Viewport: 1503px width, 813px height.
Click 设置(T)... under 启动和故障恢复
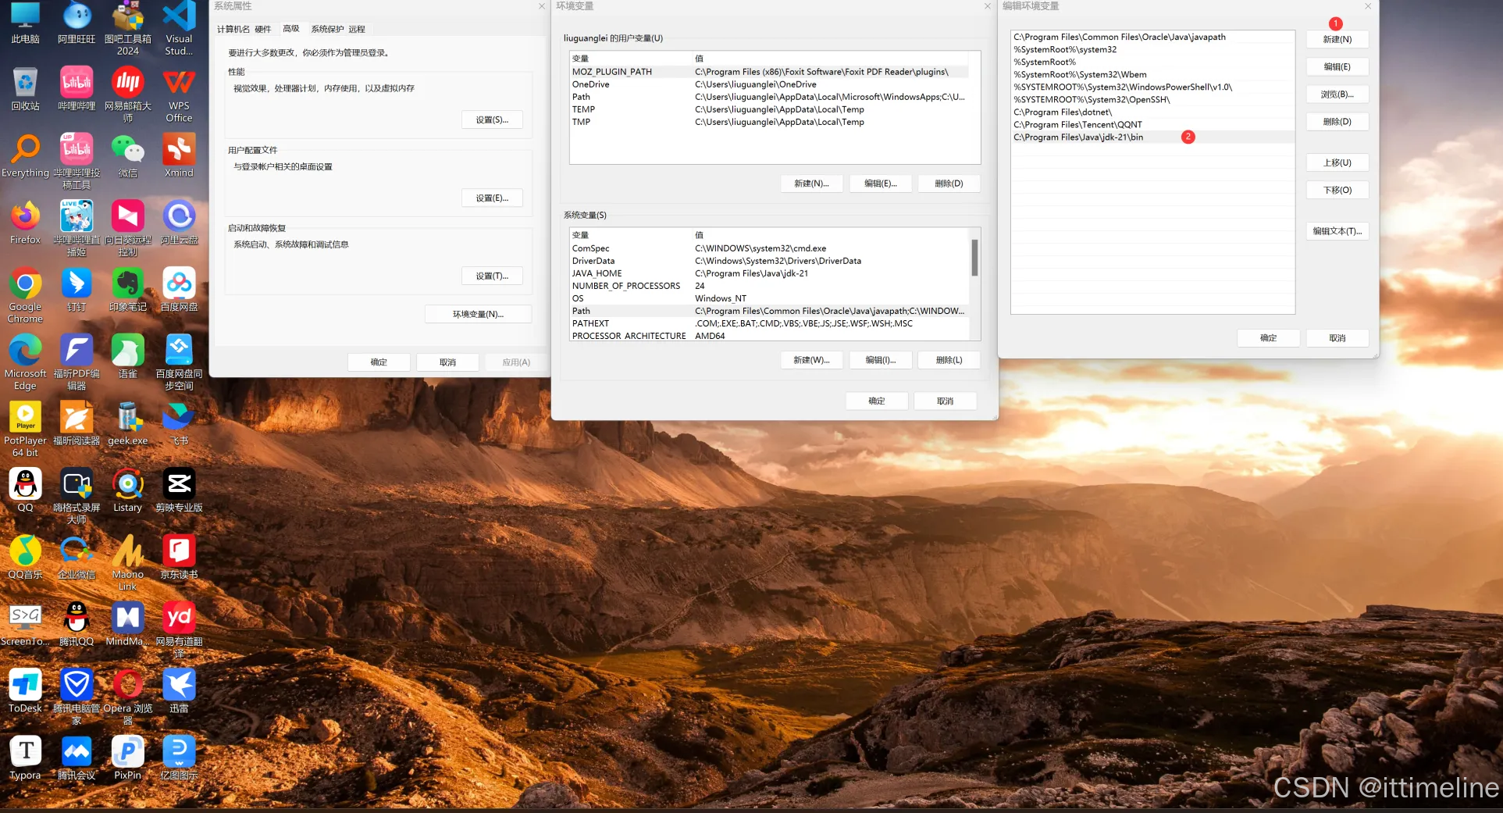(x=492, y=276)
